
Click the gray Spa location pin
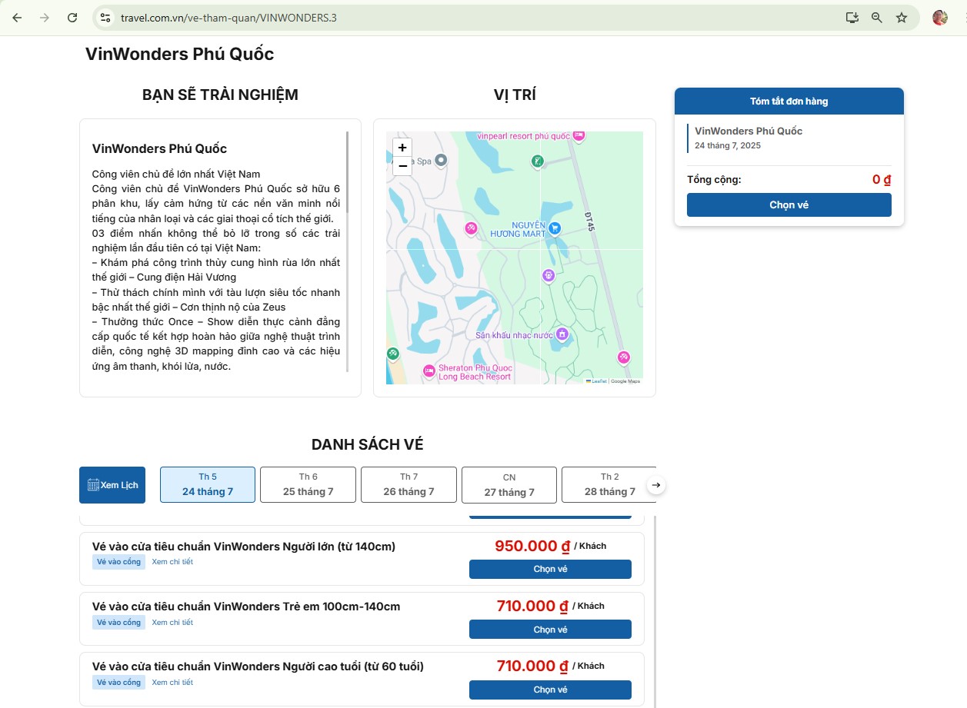(441, 160)
